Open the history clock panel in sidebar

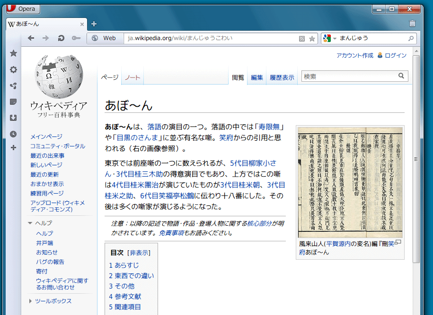(x=13, y=134)
